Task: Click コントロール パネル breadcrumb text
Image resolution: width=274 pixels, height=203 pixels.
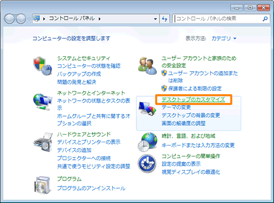Action: 72,19
